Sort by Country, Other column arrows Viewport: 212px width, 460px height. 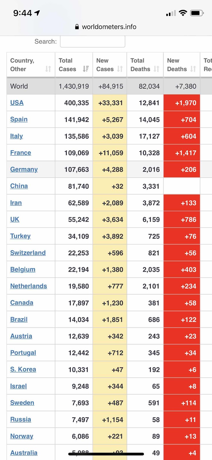(48, 69)
